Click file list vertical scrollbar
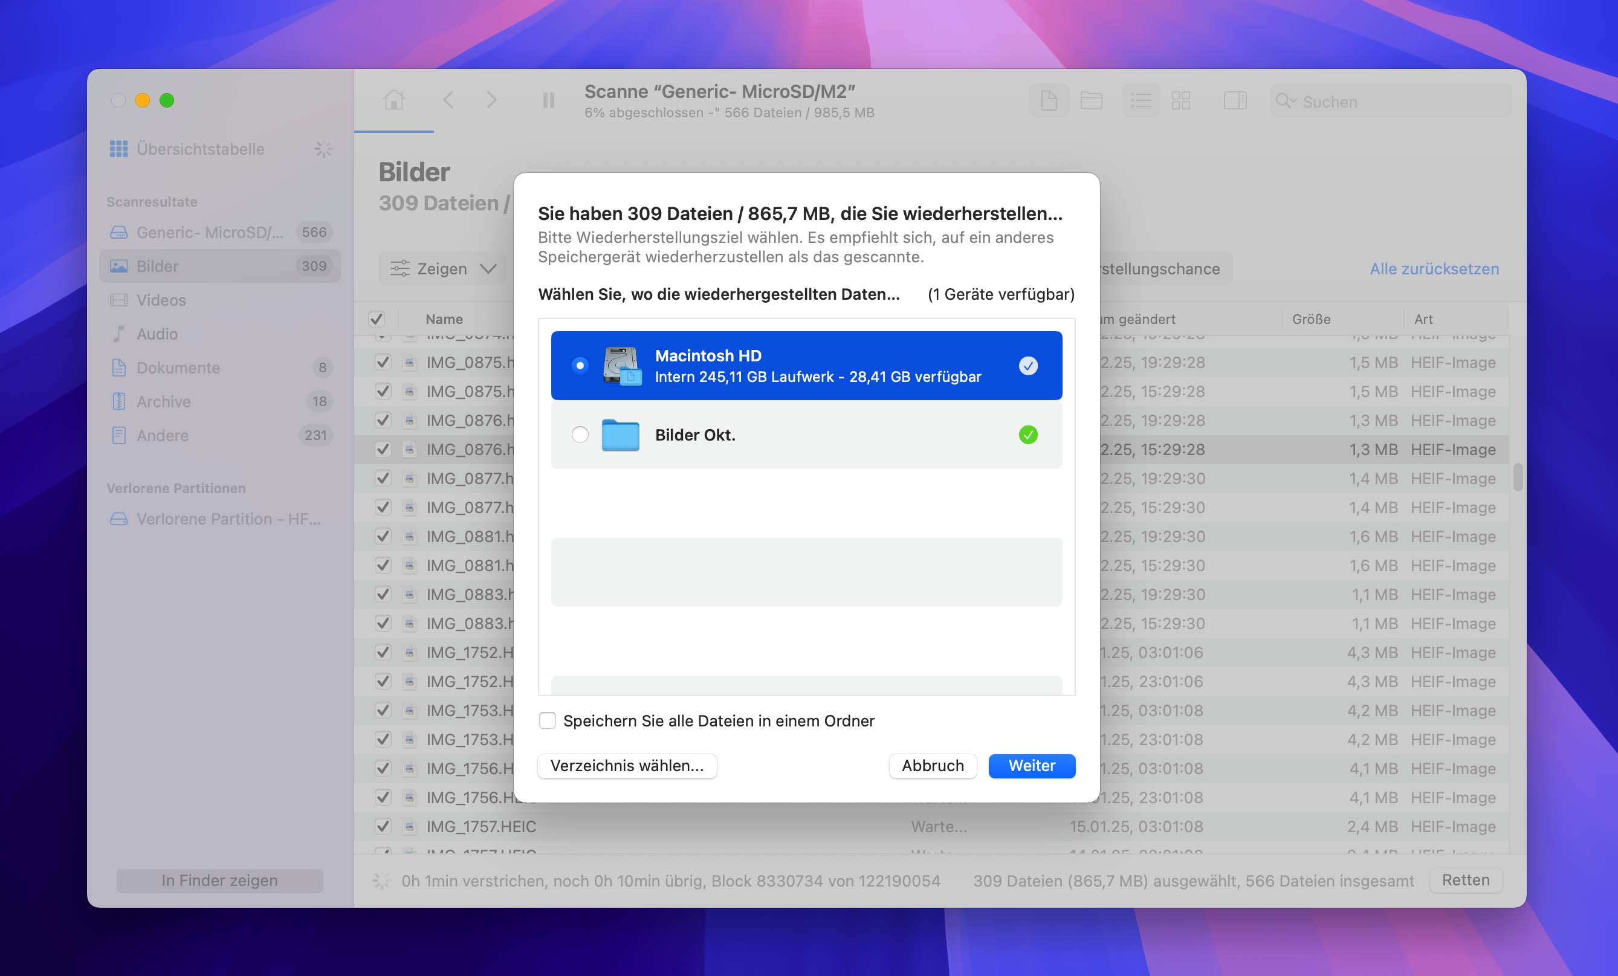The height and width of the screenshot is (976, 1618). coord(1518,477)
